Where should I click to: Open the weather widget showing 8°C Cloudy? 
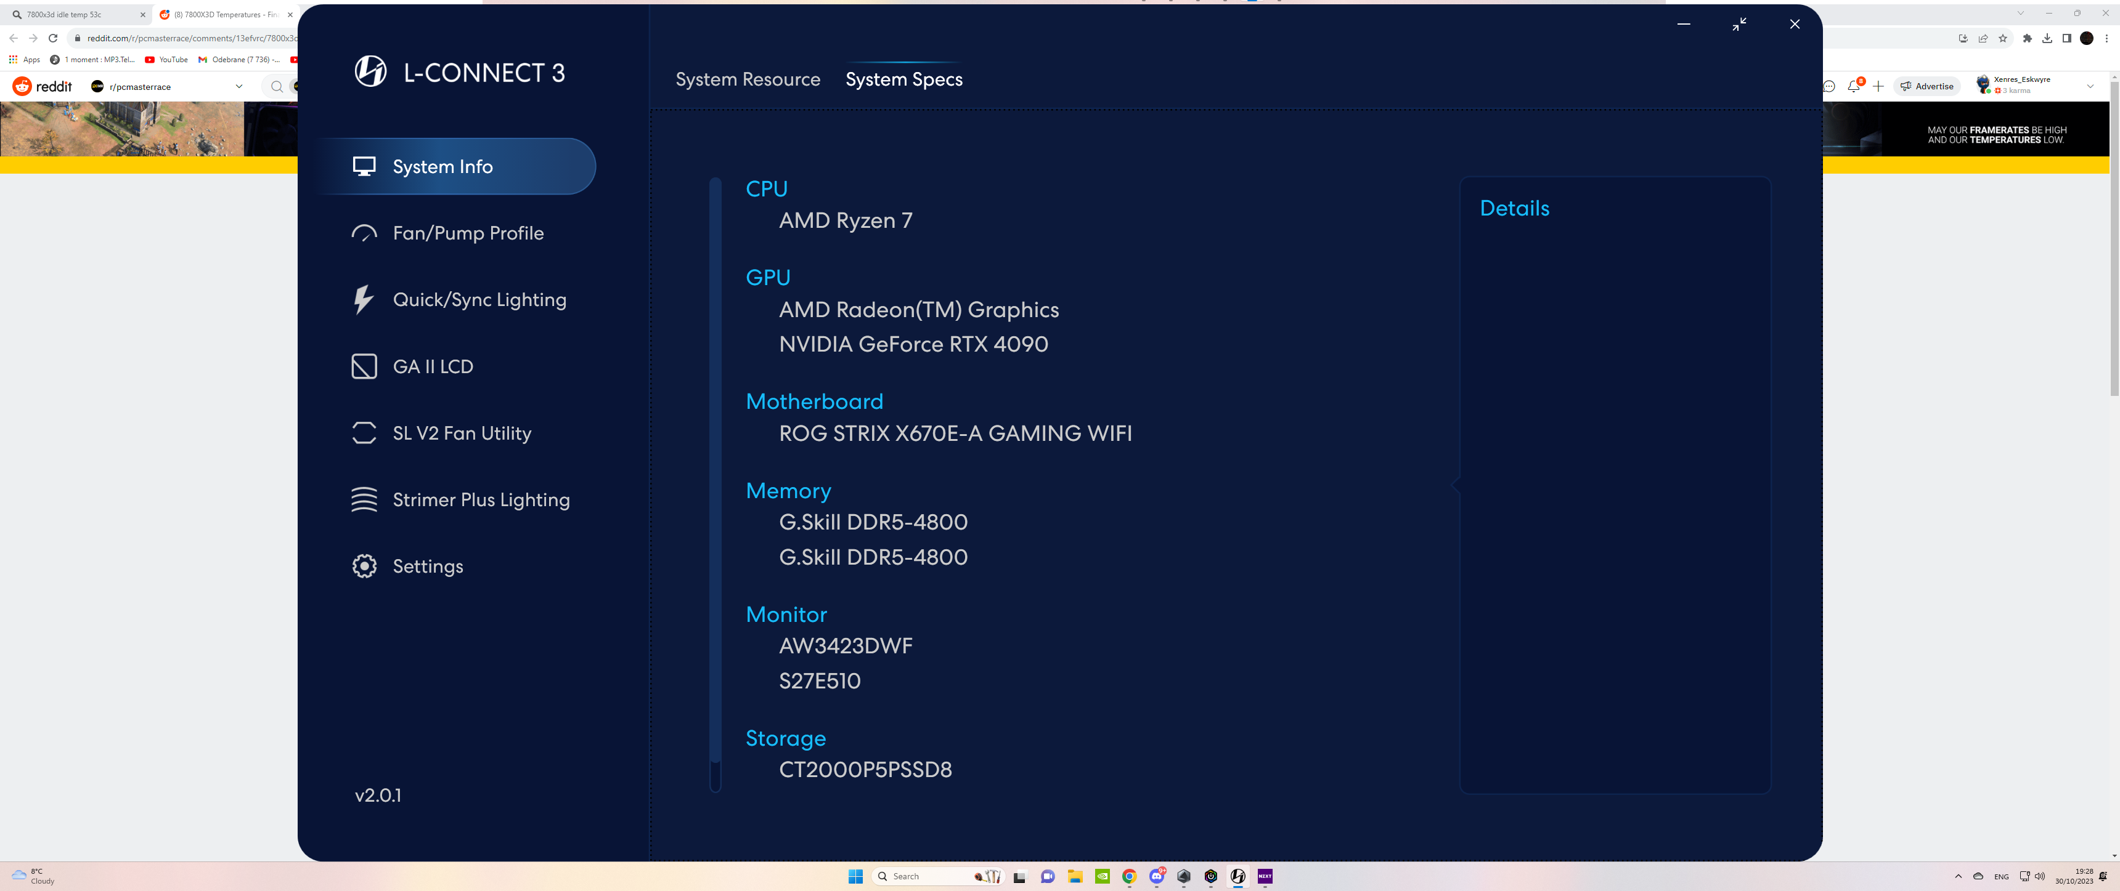click(x=33, y=876)
